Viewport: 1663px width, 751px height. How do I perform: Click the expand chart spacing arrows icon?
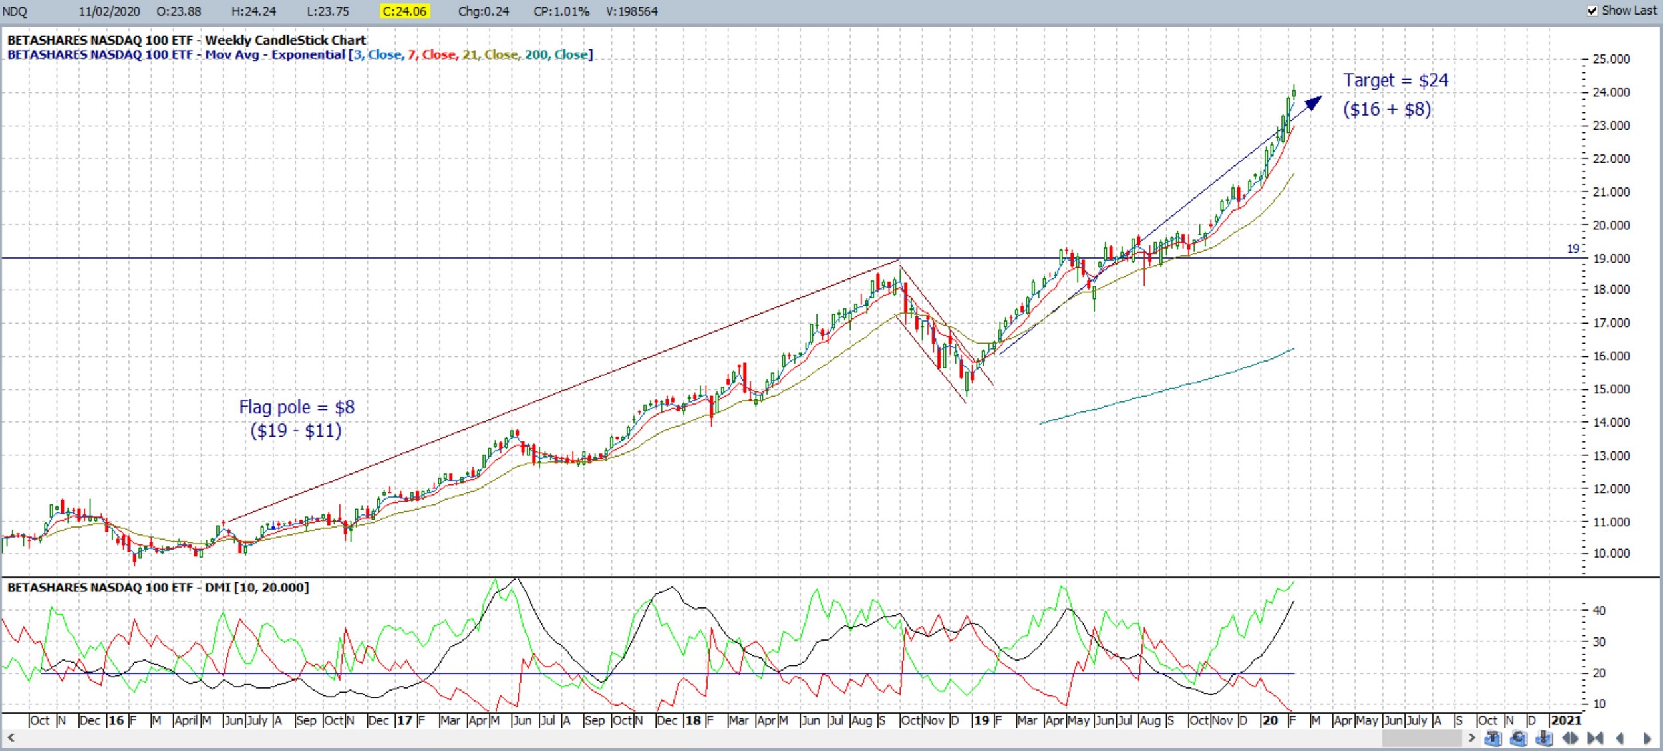[1570, 738]
